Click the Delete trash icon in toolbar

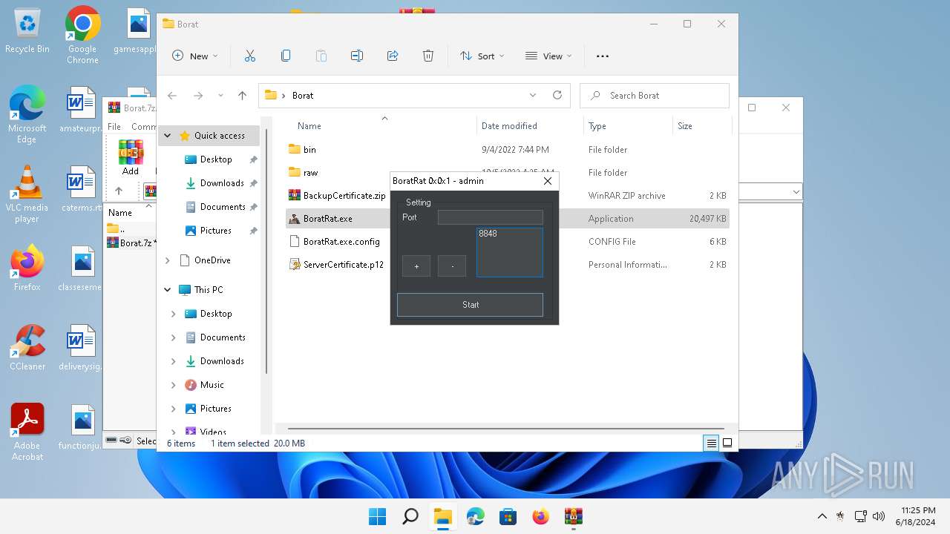click(x=428, y=56)
